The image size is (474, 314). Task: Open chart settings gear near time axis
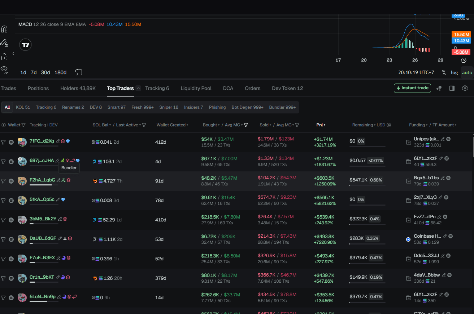point(464,60)
